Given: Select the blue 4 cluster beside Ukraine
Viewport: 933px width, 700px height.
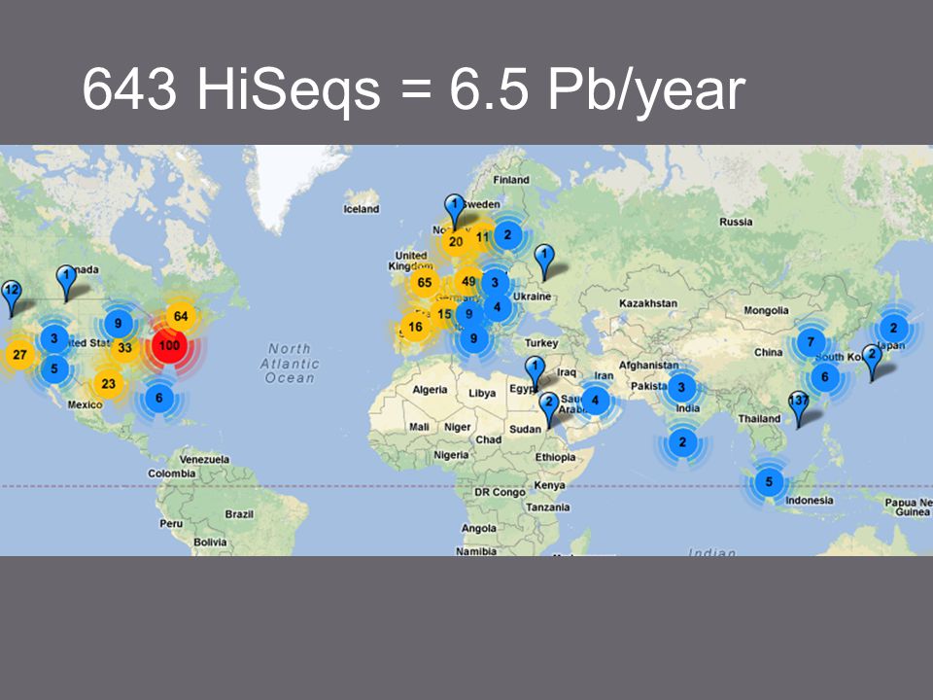Looking at the screenshot, I should (x=498, y=308).
